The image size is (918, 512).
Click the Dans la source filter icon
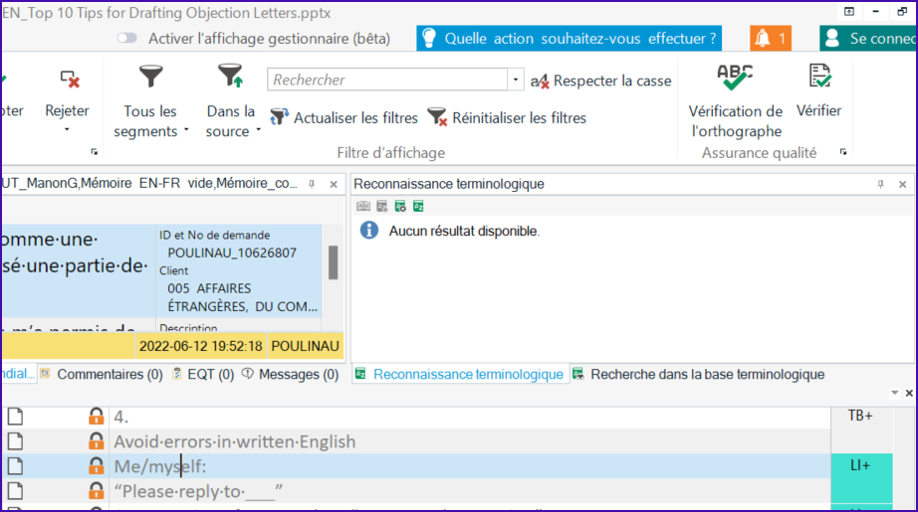[231, 77]
